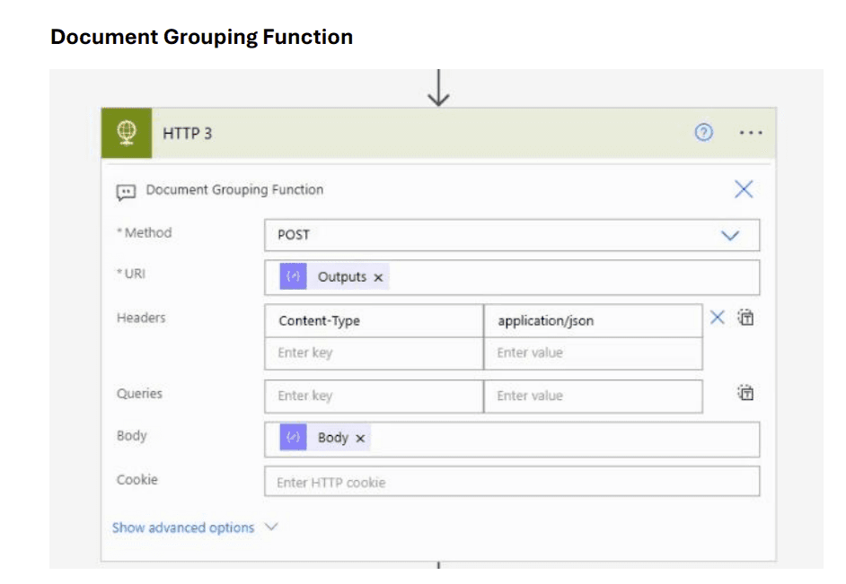Open the Method POST dropdown
Viewport: 846px width, 584px height.
[512, 235]
